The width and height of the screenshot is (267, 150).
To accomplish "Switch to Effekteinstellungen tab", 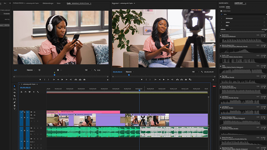I will click(48, 3).
